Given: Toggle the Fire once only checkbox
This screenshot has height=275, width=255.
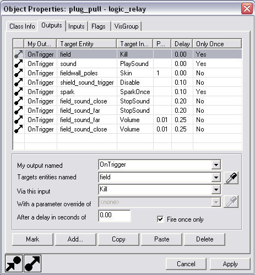Looking at the screenshot, I should click(x=160, y=219).
